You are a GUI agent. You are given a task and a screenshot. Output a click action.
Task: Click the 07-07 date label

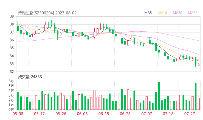click(x=147, y=114)
